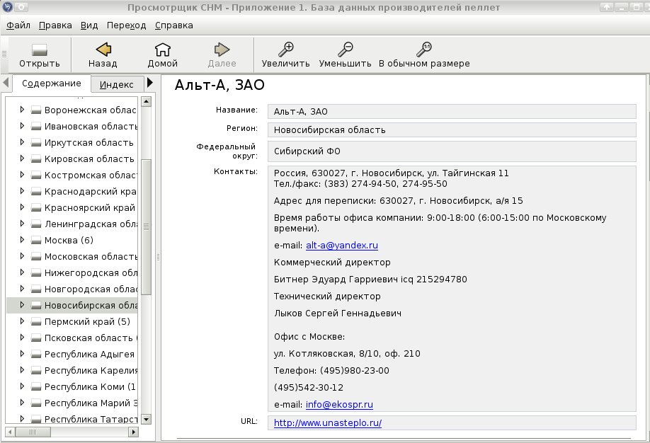Go to the Домой home page

(163, 50)
